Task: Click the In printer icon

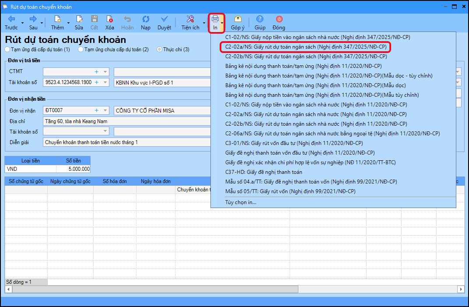Action: pos(215,19)
